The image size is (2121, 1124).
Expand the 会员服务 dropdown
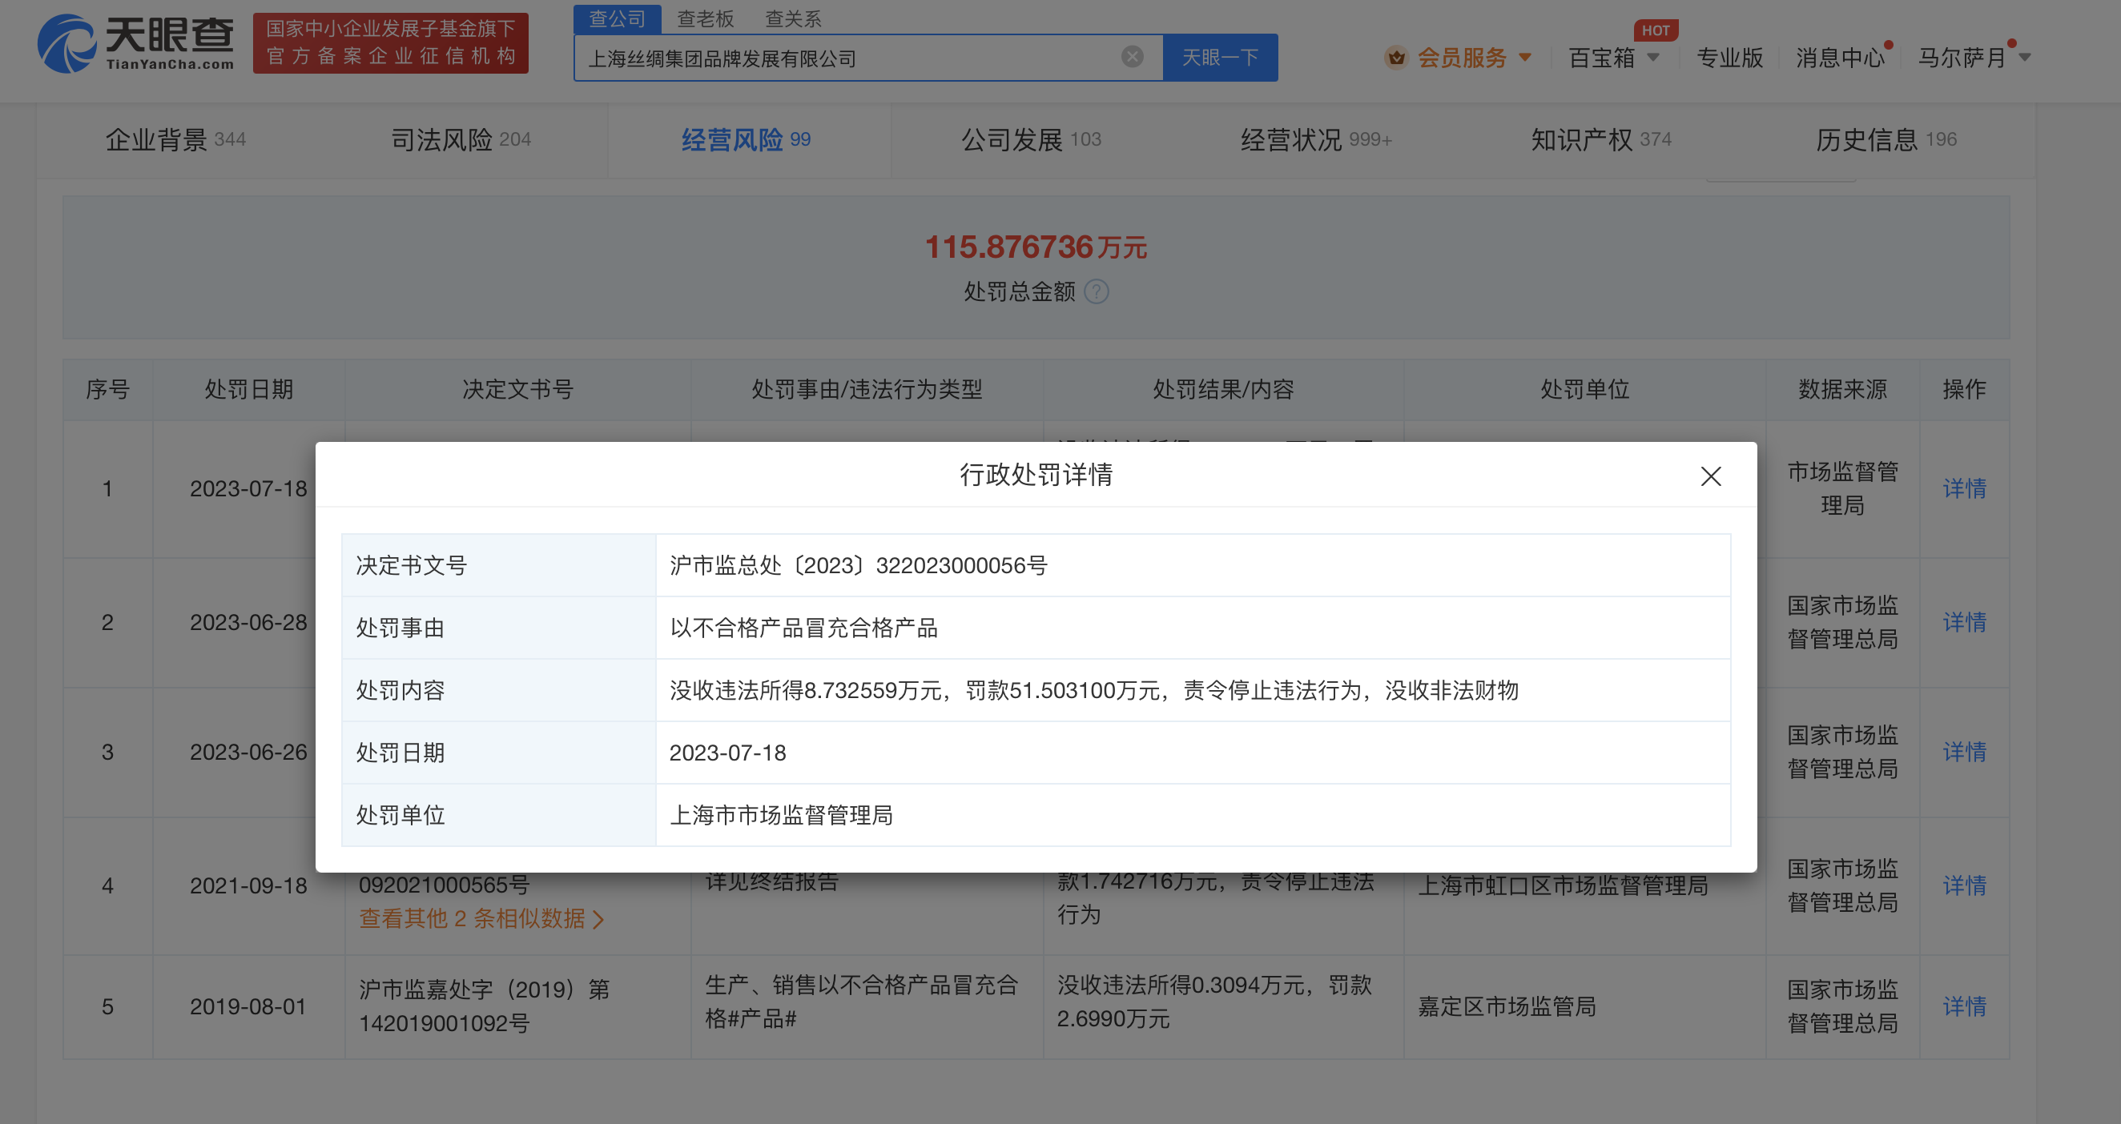[x=1527, y=58]
